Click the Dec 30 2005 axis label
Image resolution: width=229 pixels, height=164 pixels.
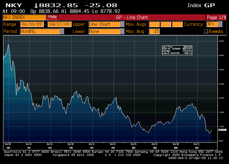[176, 146]
